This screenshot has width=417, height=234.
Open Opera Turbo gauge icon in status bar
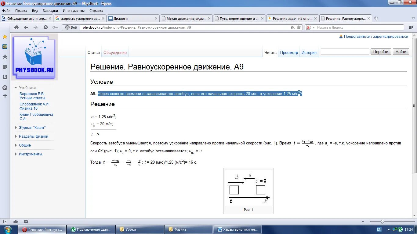pos(26,222)
